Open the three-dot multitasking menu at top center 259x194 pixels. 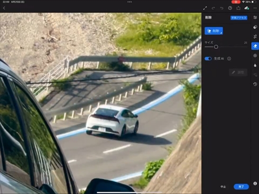(x=129, y=2)
